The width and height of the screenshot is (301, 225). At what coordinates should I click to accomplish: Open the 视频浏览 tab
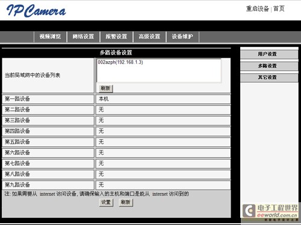click(x=50, y=37)
